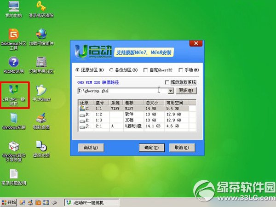
Task: Click the 高级(A) button
Action: (91, 148)
